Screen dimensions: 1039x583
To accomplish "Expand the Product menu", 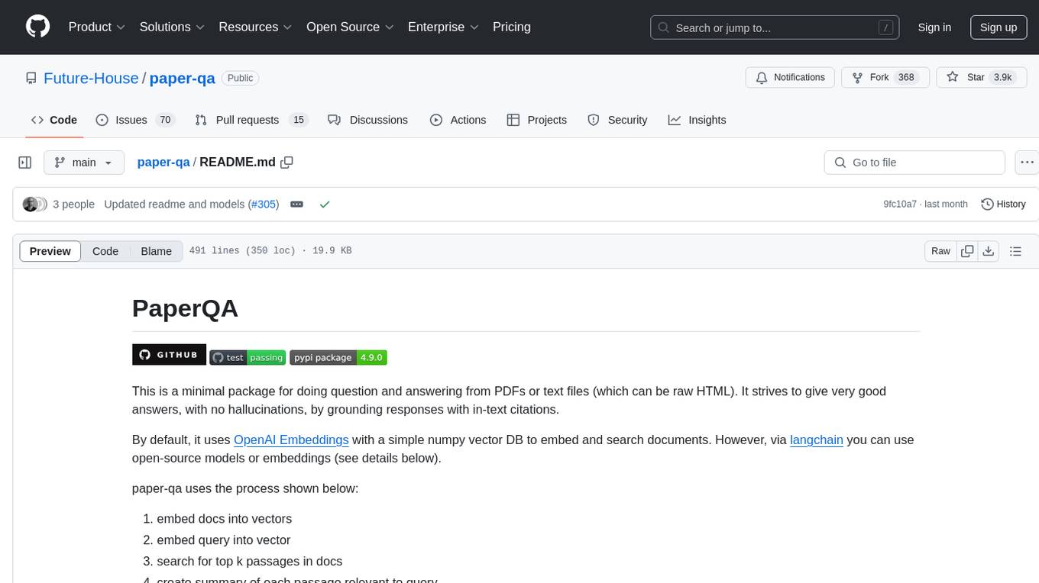I will coord(97,27).
